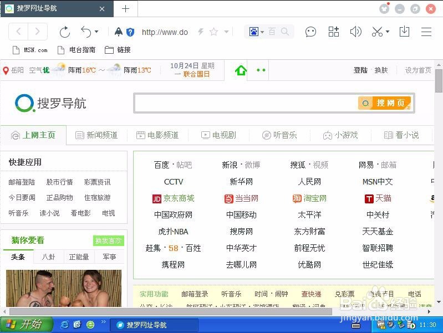Select the 八卦 news tab
The image size is (443, 333).
point(49,257)
